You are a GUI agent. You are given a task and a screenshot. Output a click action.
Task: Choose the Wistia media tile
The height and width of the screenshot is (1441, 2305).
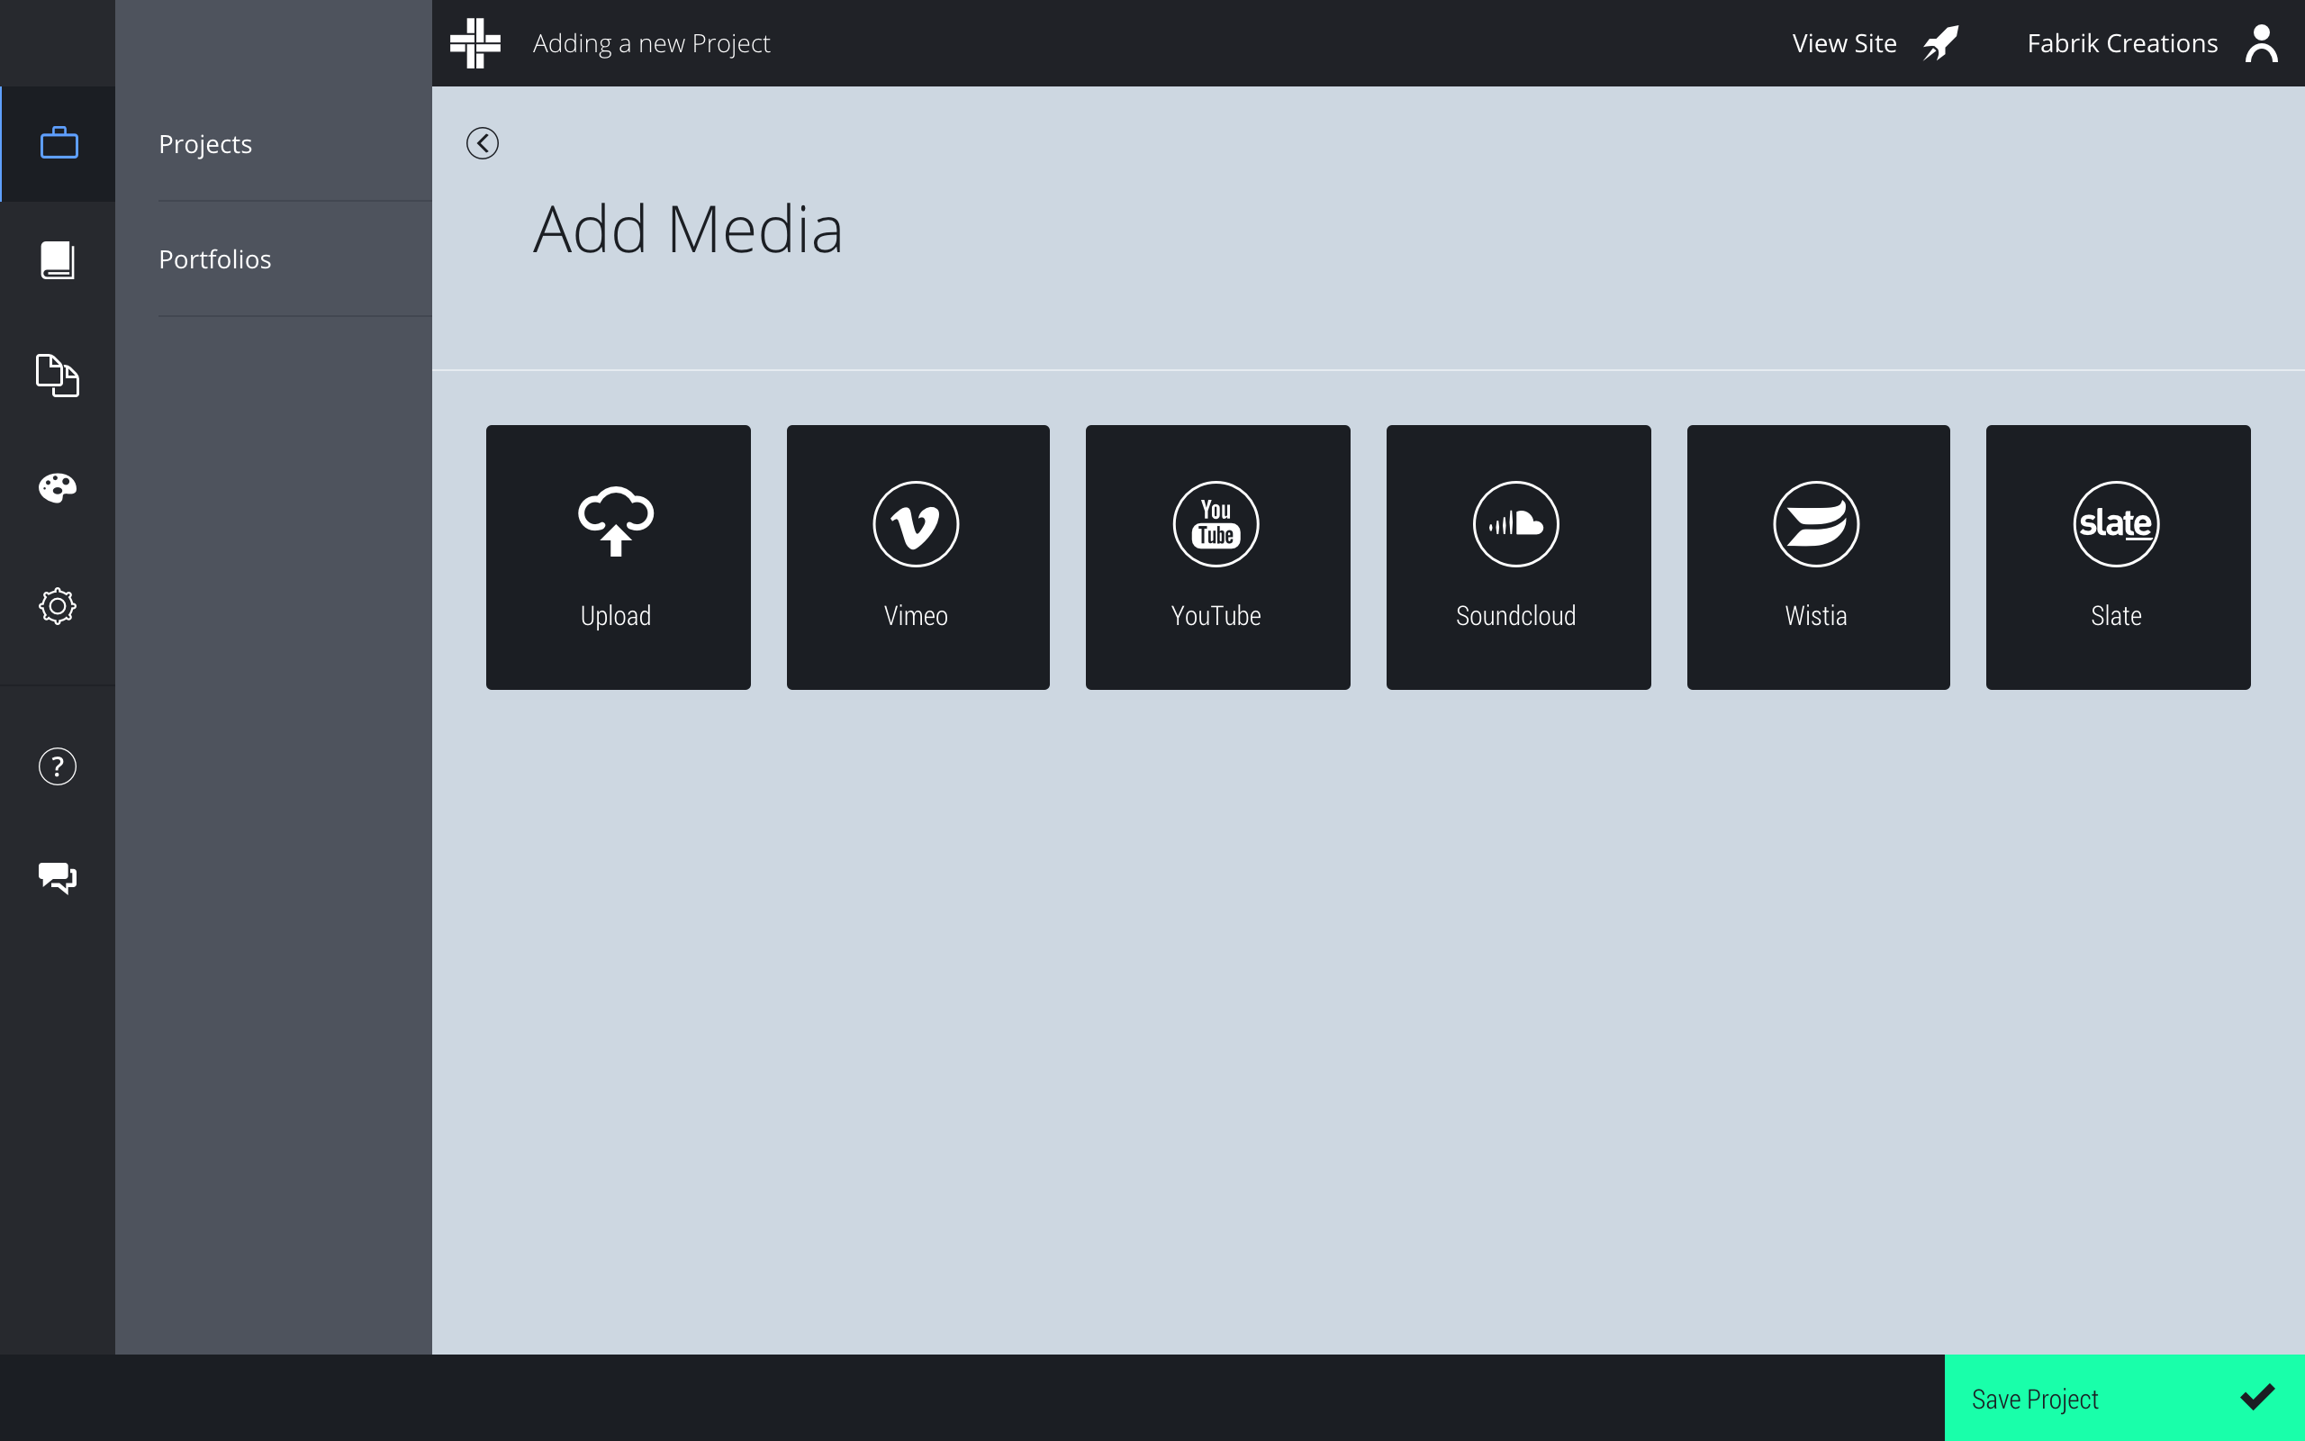(x=1817, y=557)
